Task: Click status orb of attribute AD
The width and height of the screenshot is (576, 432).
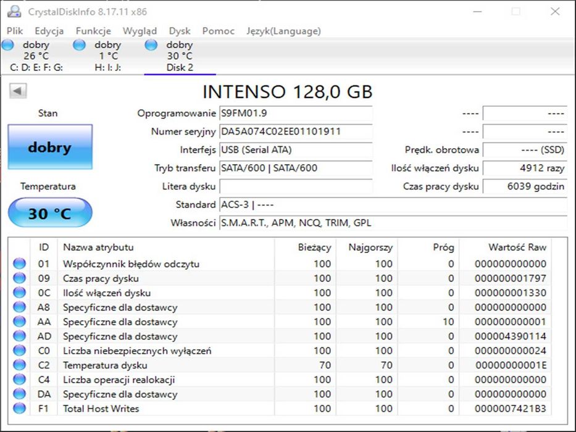Action: (x=19, y=336)
